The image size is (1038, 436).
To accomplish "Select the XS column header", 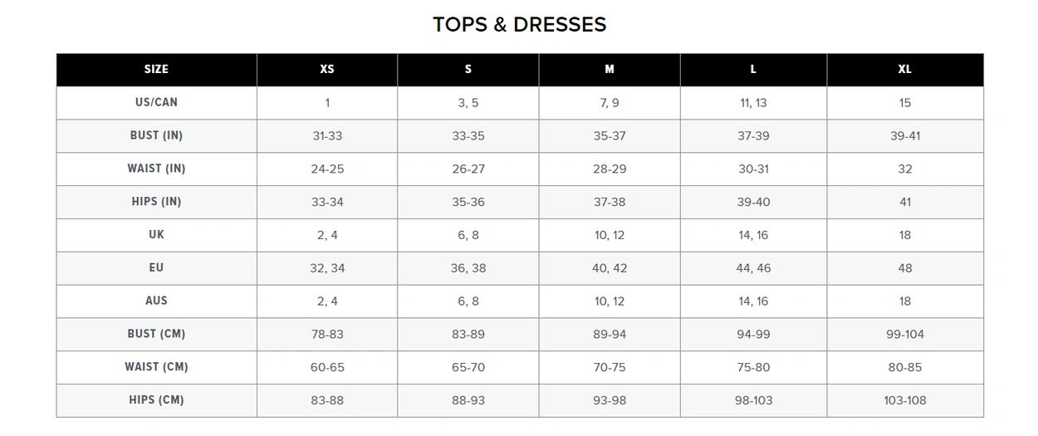I will 327,70.
